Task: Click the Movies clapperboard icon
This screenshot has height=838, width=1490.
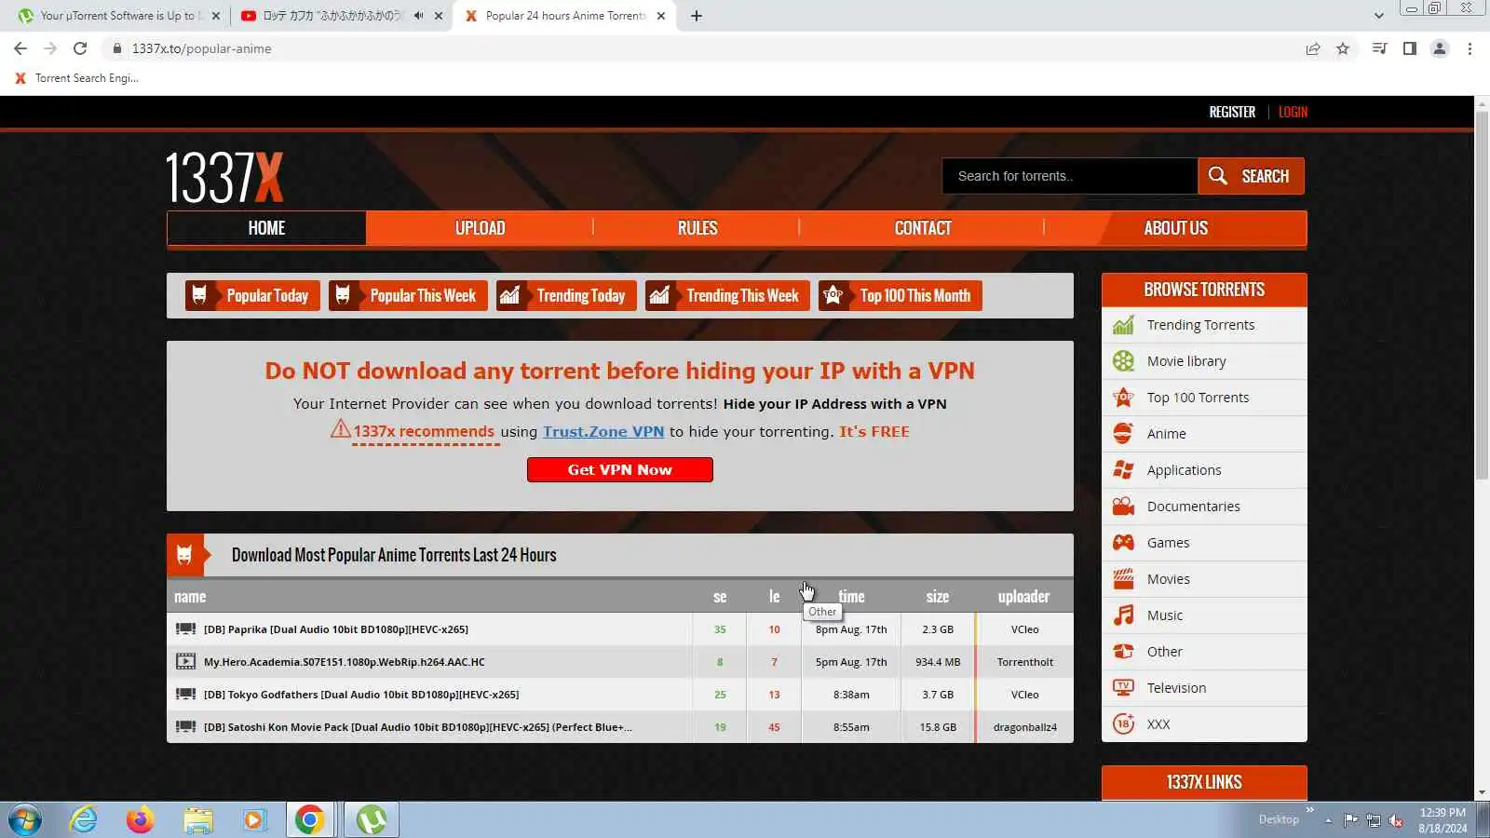Action: coord(1124,579)
